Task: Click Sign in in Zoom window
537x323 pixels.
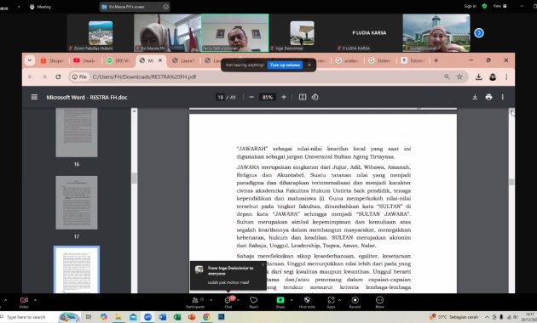Action: point(471,6)
